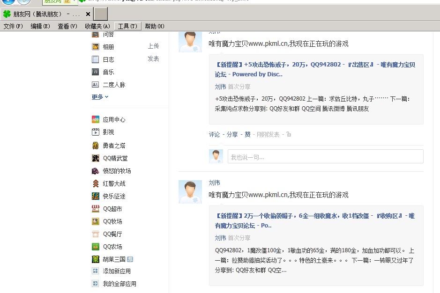The height and width of the screenshot is (293, 440).
Task: Click 上传 link next to 相册
Action: pyautogui.click(x=153, y=46)
